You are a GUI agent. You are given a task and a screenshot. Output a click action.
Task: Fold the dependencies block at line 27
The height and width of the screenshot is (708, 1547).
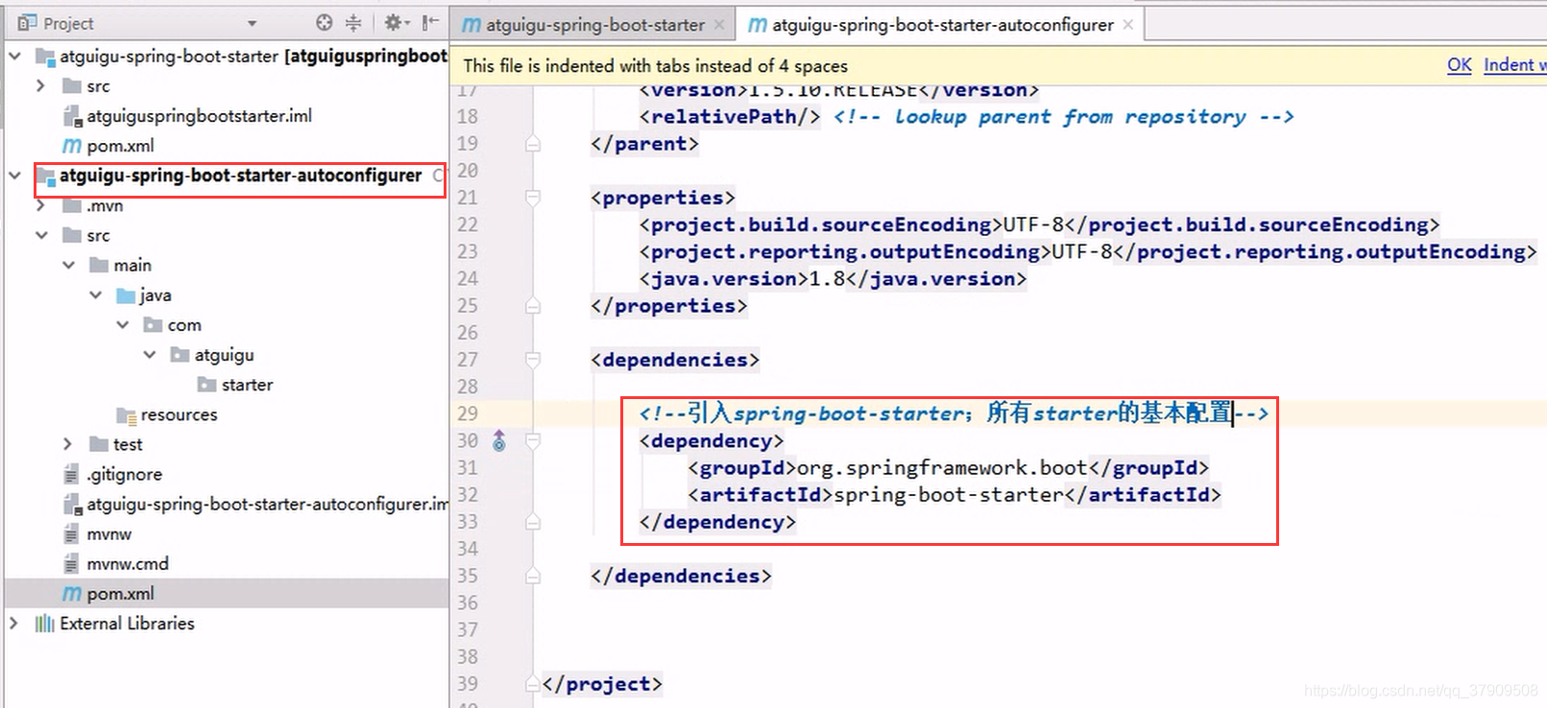(x=533, y=360)
